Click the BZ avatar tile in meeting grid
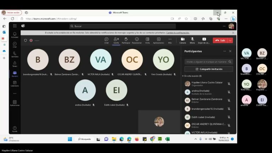 pyautogui.click(x=69, y=59)
